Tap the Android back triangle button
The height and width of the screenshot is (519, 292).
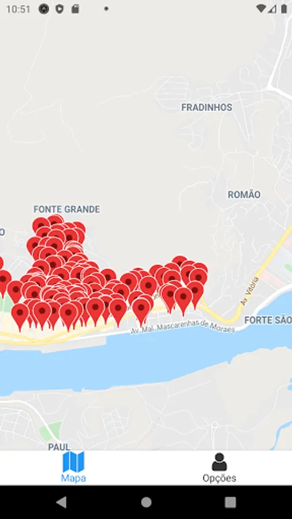click(x=61, y=502)
